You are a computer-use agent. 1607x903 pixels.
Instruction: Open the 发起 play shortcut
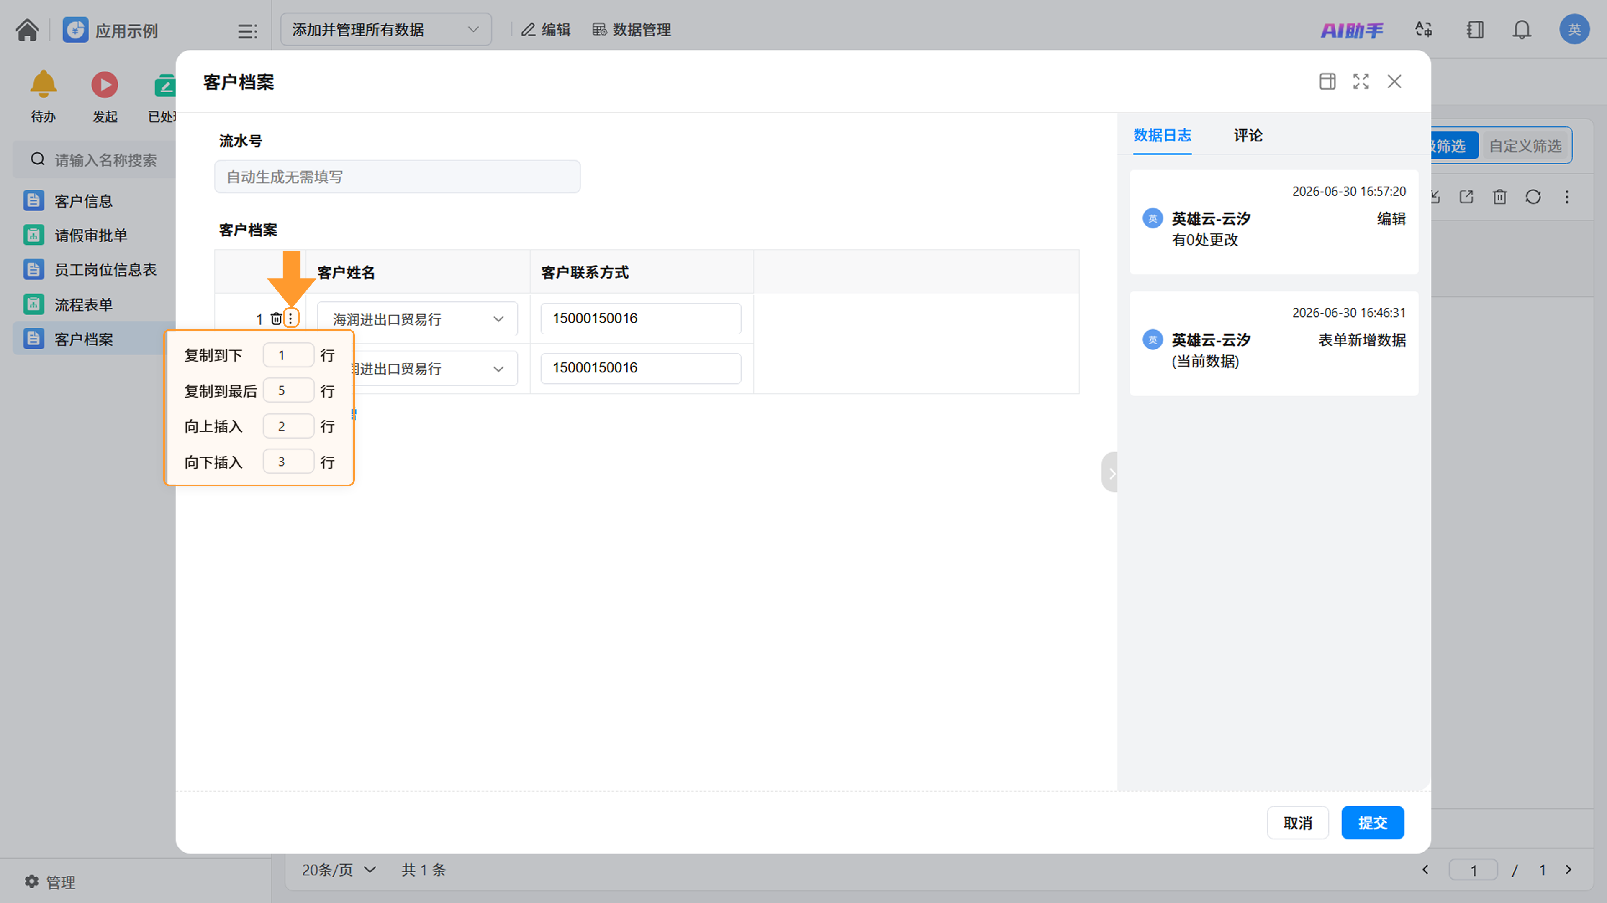(104, 84)
